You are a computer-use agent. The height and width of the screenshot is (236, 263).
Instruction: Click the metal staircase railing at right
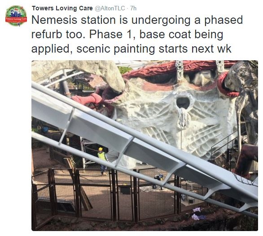click(x=224, y=145)
